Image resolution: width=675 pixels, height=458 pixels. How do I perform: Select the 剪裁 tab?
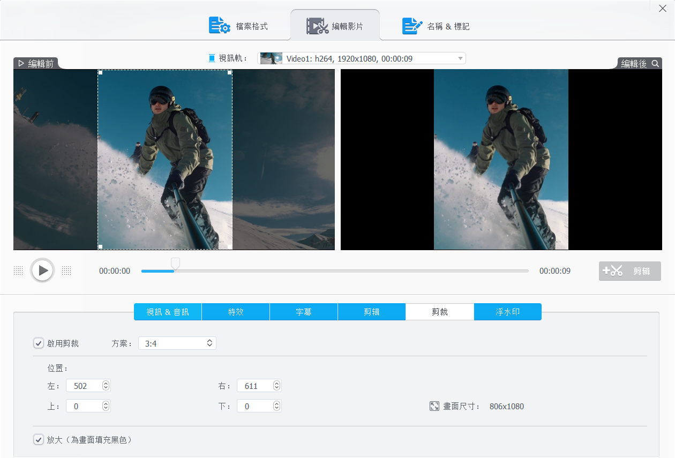tap(440, 312)
